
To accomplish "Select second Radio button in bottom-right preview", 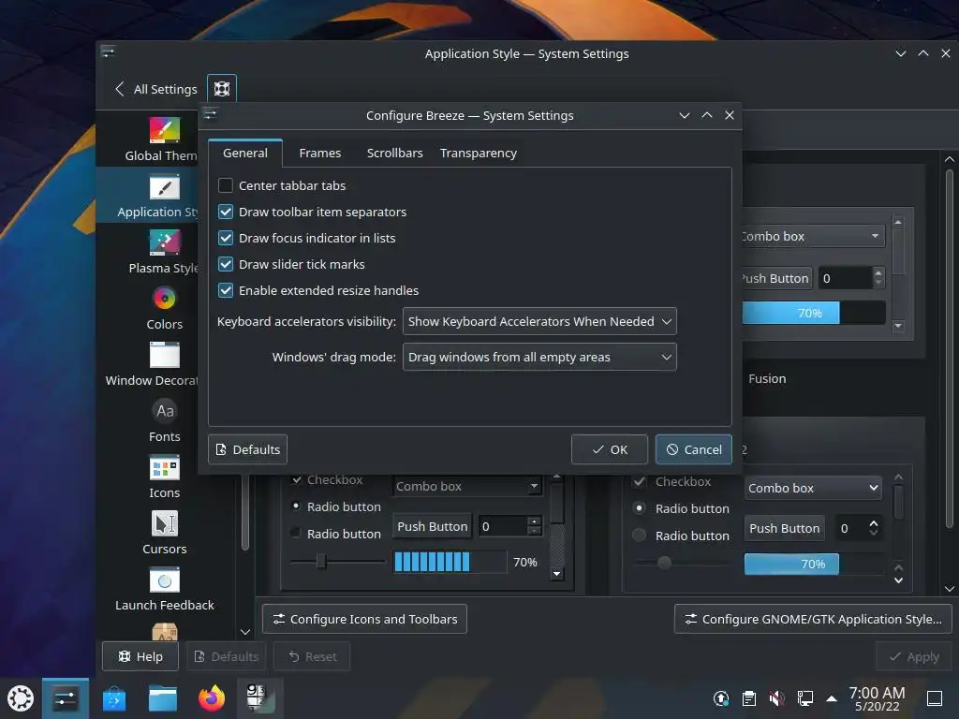I will [639, 535].
